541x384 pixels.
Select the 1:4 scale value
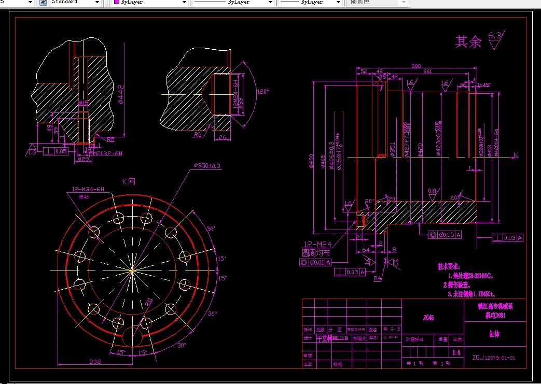click(x=456, y=352)
